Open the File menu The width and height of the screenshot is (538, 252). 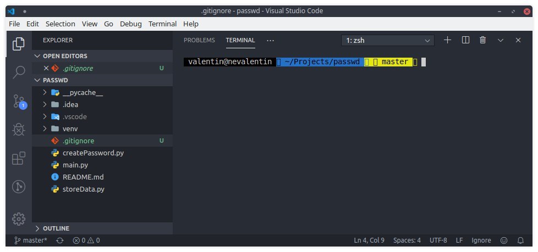(x=14, y=24)
